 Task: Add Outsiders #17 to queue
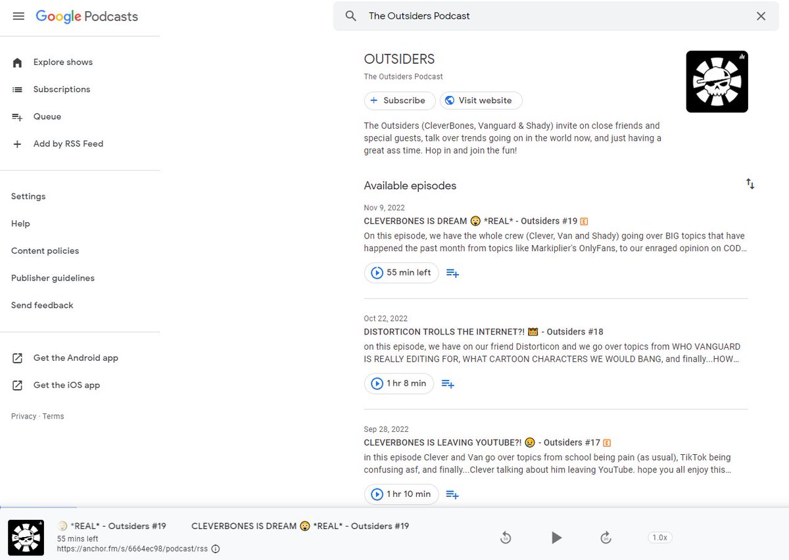pyautogui.click(x=452, y=494)
